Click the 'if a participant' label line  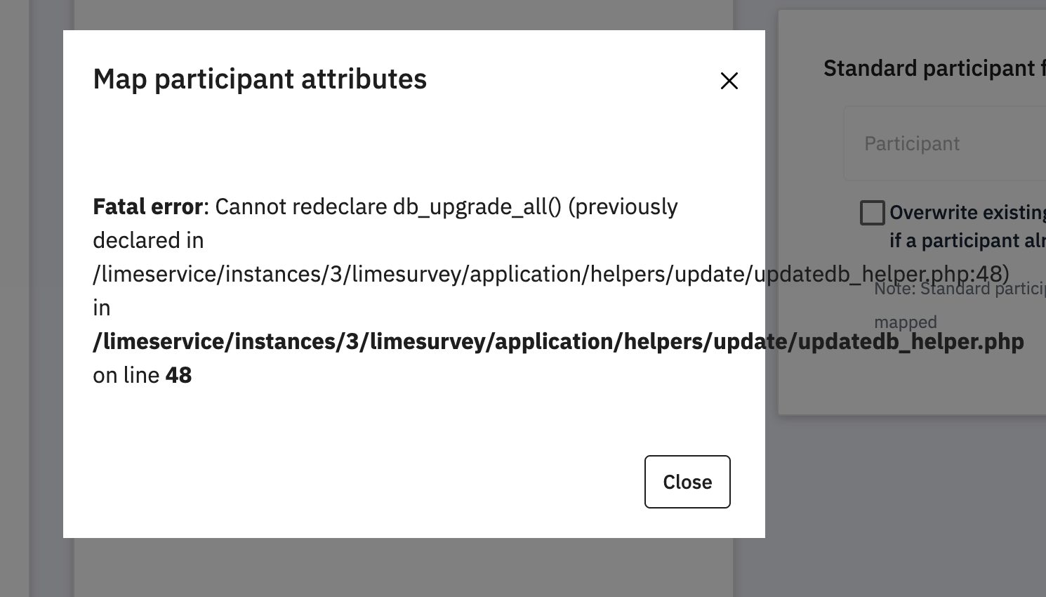point(967,241)
